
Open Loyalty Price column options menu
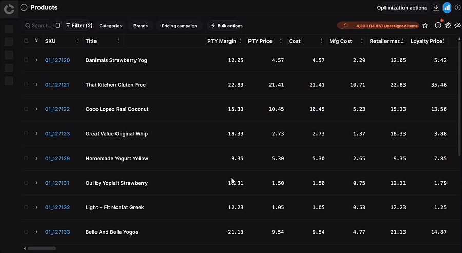coord(443,41)
